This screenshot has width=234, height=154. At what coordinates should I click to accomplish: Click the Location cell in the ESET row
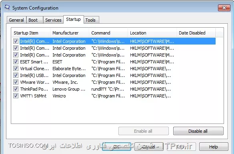pyautogui.click(x=152, y=62)
